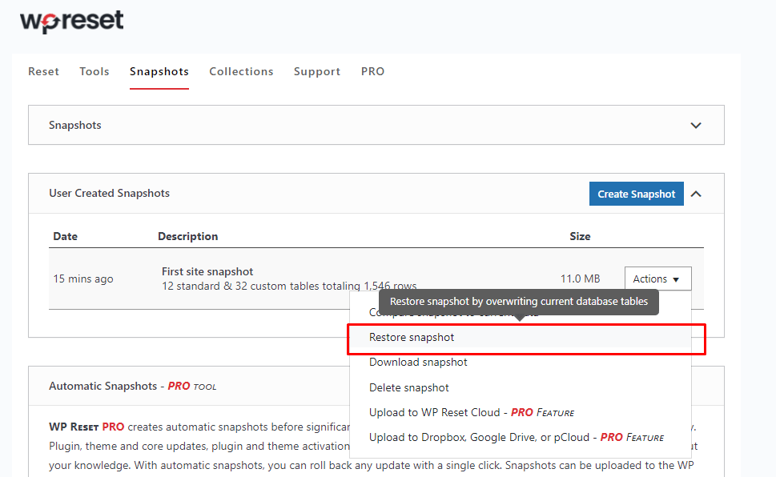Switch to the Tools tab

(x=94, y=71)
